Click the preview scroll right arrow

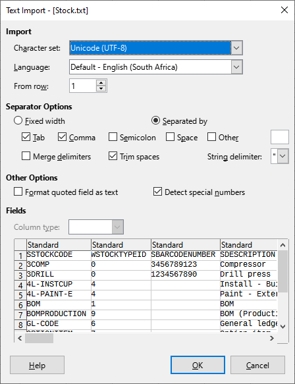[x=272, y=338]
